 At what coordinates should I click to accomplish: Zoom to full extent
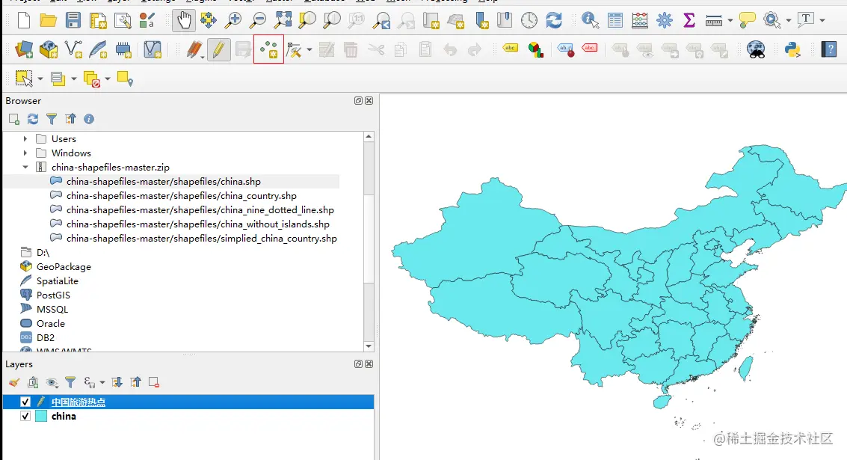point(283,20)
